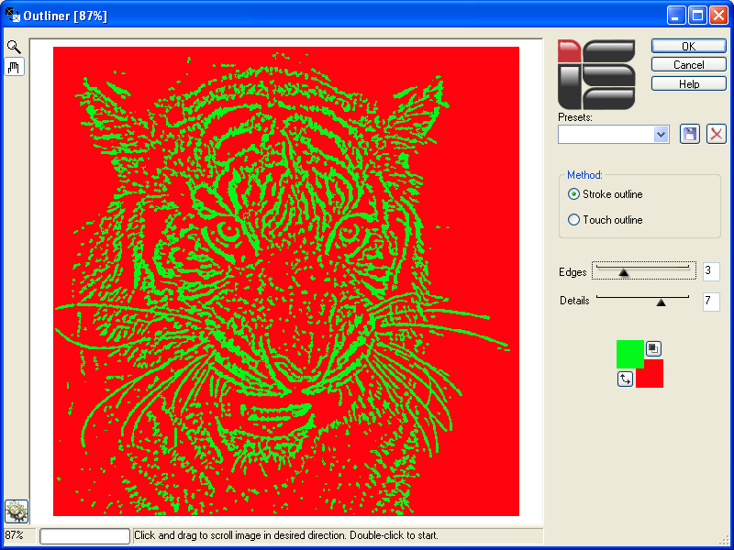Click the plugin logo graphic

(x=596, y=74)
